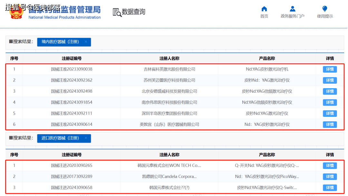The height and width of the screenshot is (196, 348).
Task: Open 详情 for 吉林省科英激光股份有限公司
Action: pos(330,69)
